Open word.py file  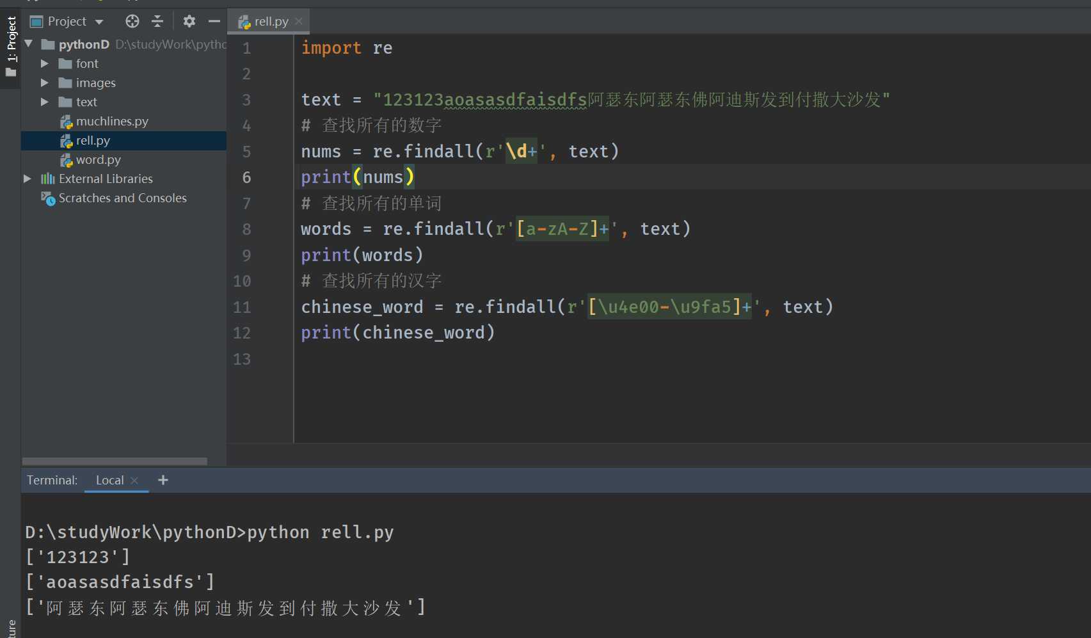[x=98, y=159]
